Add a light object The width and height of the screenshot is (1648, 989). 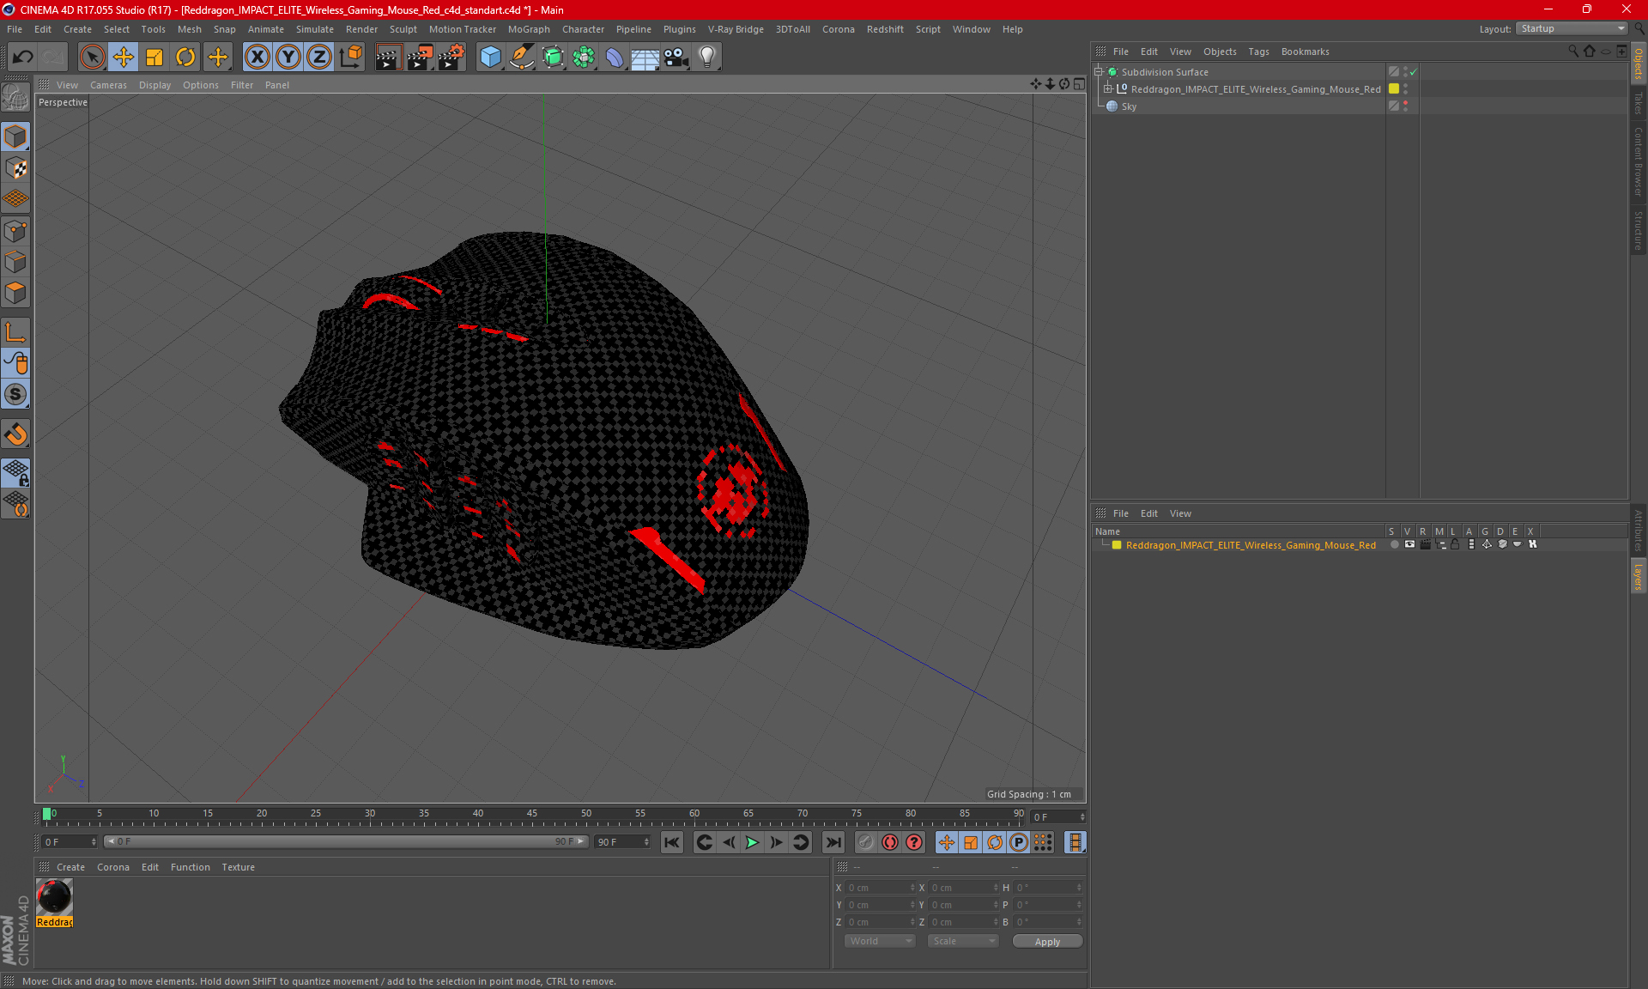click(x=707, y=57)
